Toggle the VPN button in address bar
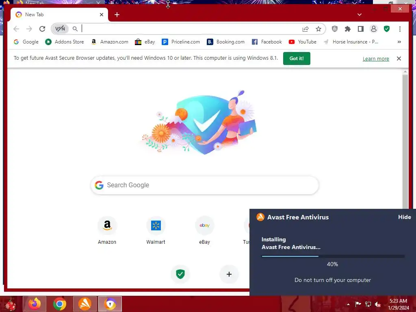The image size is (416, 312). pos(60,29)
